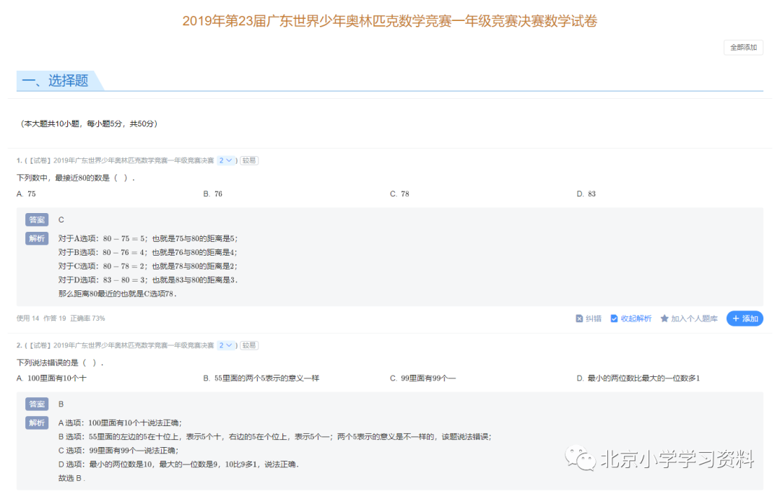Click the 答案 badge for question 1

coord(37,220)
